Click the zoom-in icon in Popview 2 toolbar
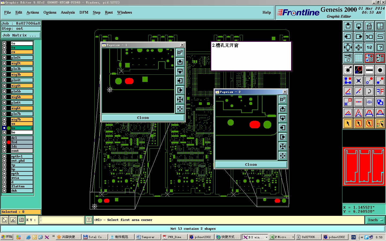The height and width of the screenshot is (241, 386). [283, 146]
